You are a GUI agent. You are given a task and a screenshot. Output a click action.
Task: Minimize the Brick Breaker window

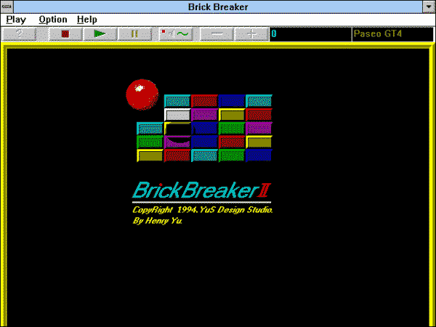tap(428, 7)
